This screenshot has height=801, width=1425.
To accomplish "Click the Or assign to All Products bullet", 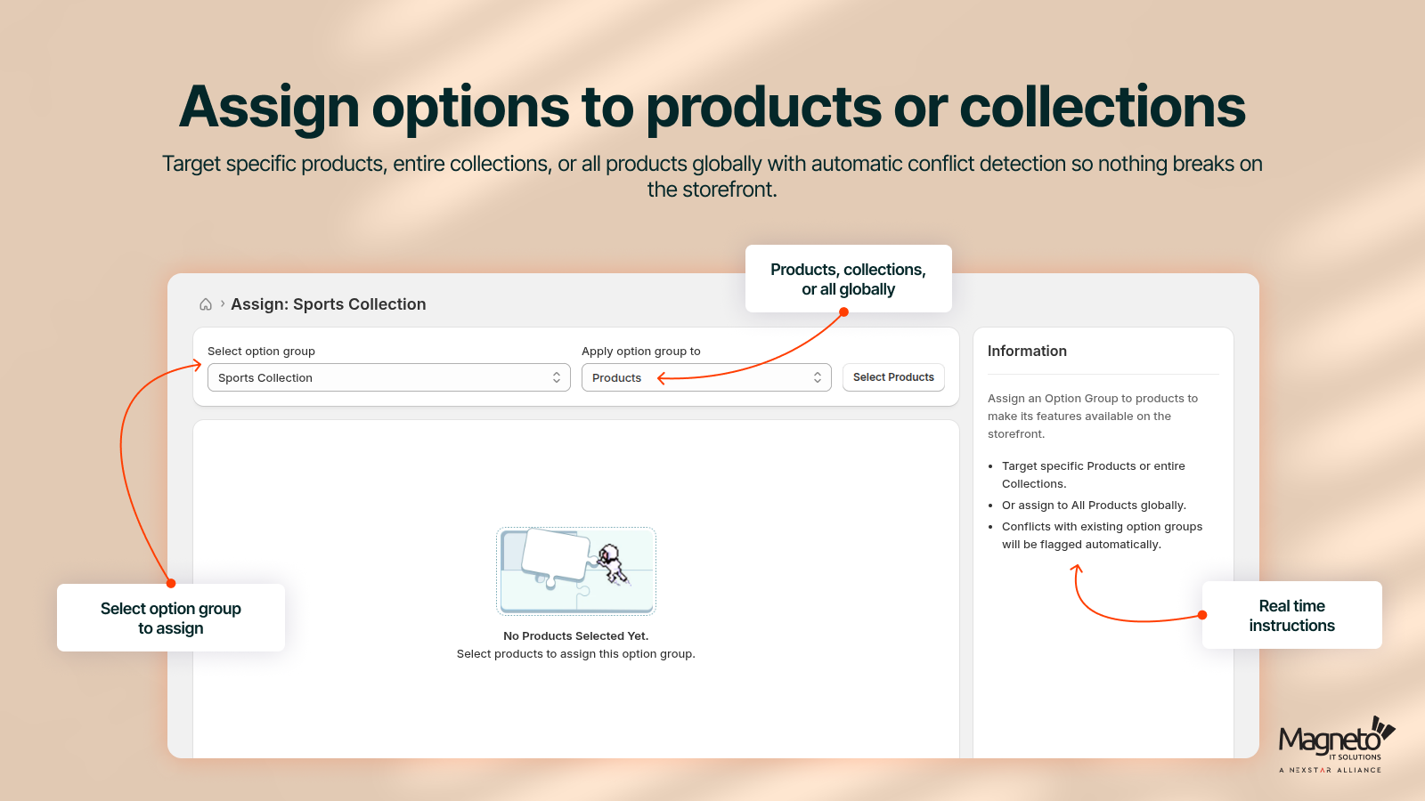I will point(1094,505).
